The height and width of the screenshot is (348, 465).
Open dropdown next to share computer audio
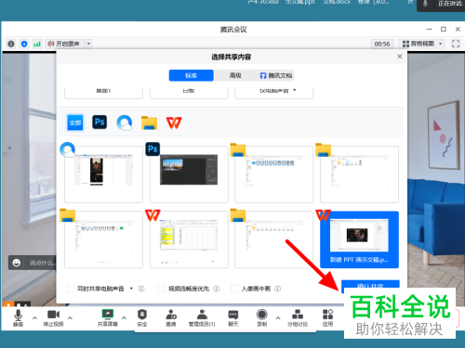tap(131, 289)
